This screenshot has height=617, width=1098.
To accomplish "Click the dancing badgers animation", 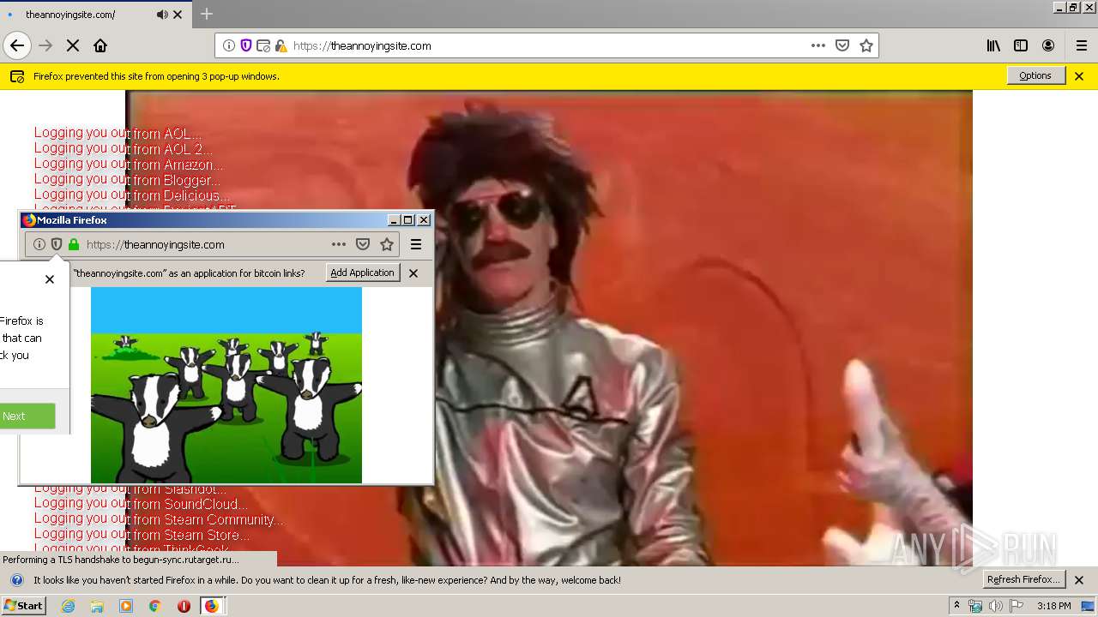I will (226, 385).
